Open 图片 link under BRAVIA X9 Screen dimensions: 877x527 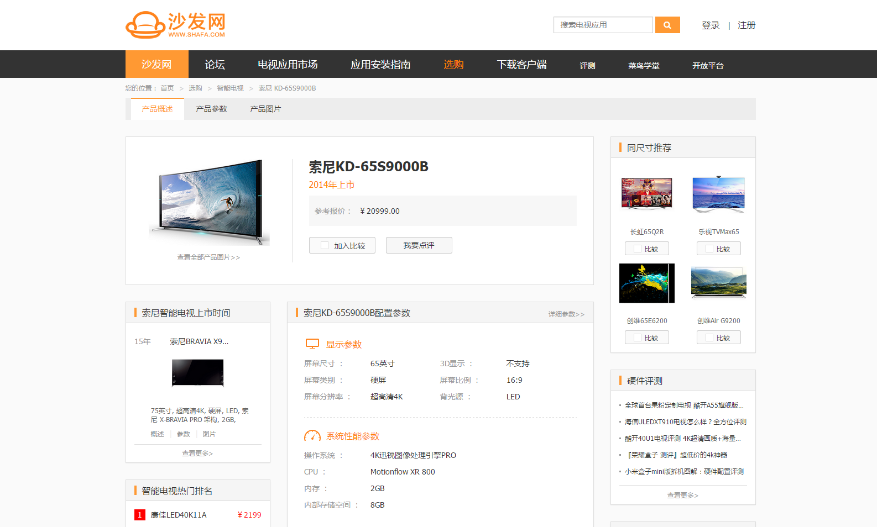pyautogui.click(x=209, y=434)
